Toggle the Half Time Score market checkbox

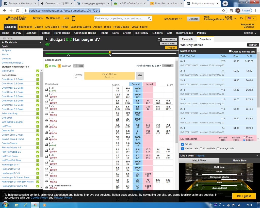coord(38,156)
